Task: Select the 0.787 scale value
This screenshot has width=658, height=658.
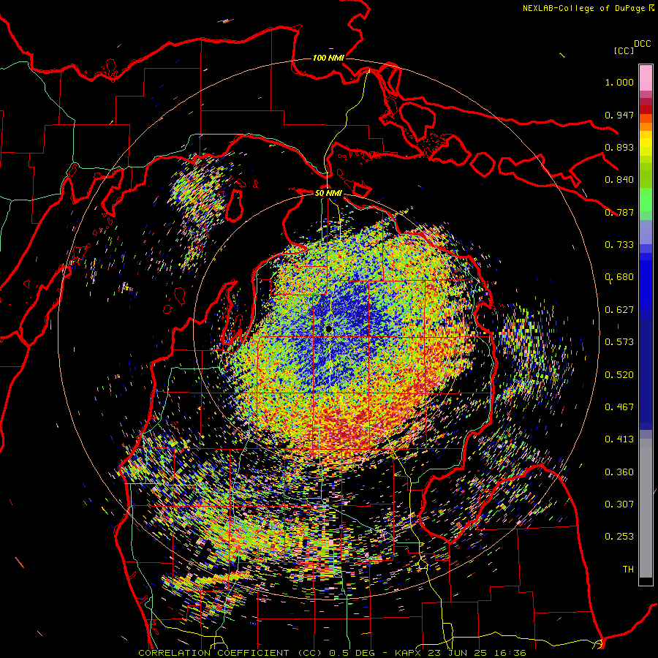Action: (619, 212)
